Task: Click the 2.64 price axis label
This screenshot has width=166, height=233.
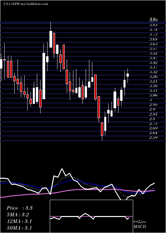Action: [153, 133]
